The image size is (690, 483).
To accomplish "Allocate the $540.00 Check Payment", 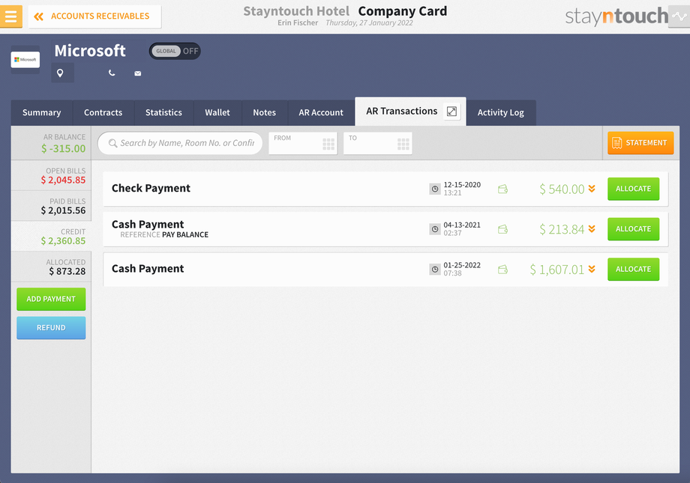I will point(633,189).
